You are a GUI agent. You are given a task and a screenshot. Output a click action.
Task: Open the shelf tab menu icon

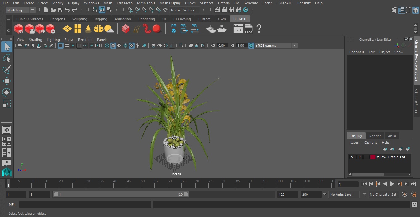9,20
